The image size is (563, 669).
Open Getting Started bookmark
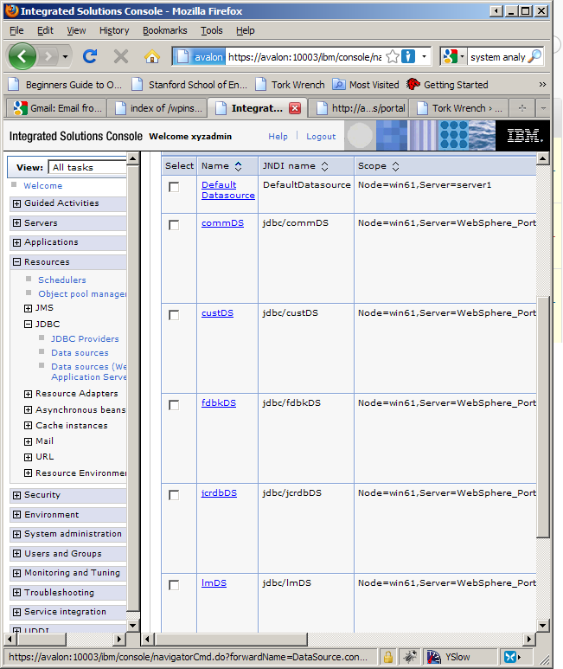click(x=447, y=85)
